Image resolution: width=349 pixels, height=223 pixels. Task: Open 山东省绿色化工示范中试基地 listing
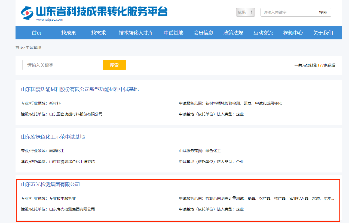[x=53, y=137]
